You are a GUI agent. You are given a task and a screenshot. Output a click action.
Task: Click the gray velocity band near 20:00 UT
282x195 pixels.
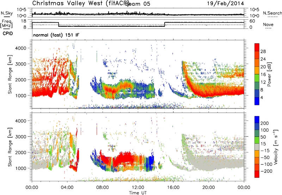coord(209,163)
